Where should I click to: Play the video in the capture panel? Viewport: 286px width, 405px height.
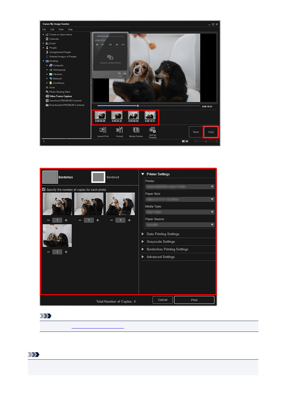tap(103, 45)
